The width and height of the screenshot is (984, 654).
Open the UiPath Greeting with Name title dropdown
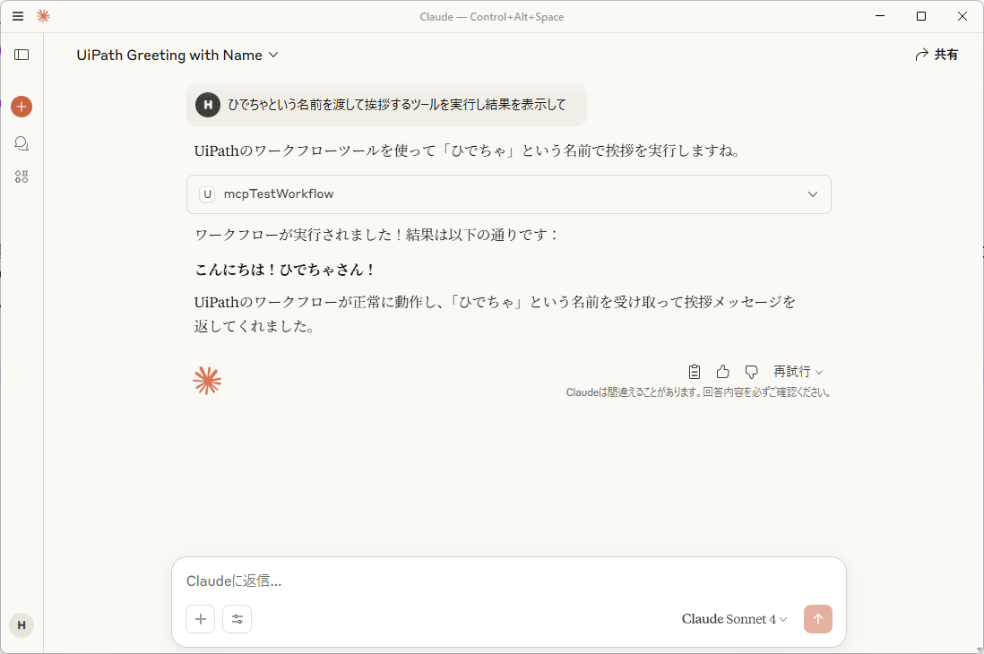click(x=177, y=56)
